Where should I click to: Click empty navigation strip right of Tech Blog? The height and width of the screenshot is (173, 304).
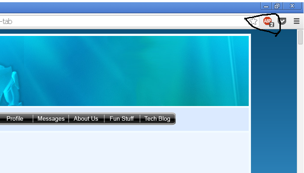coord(212,119)
